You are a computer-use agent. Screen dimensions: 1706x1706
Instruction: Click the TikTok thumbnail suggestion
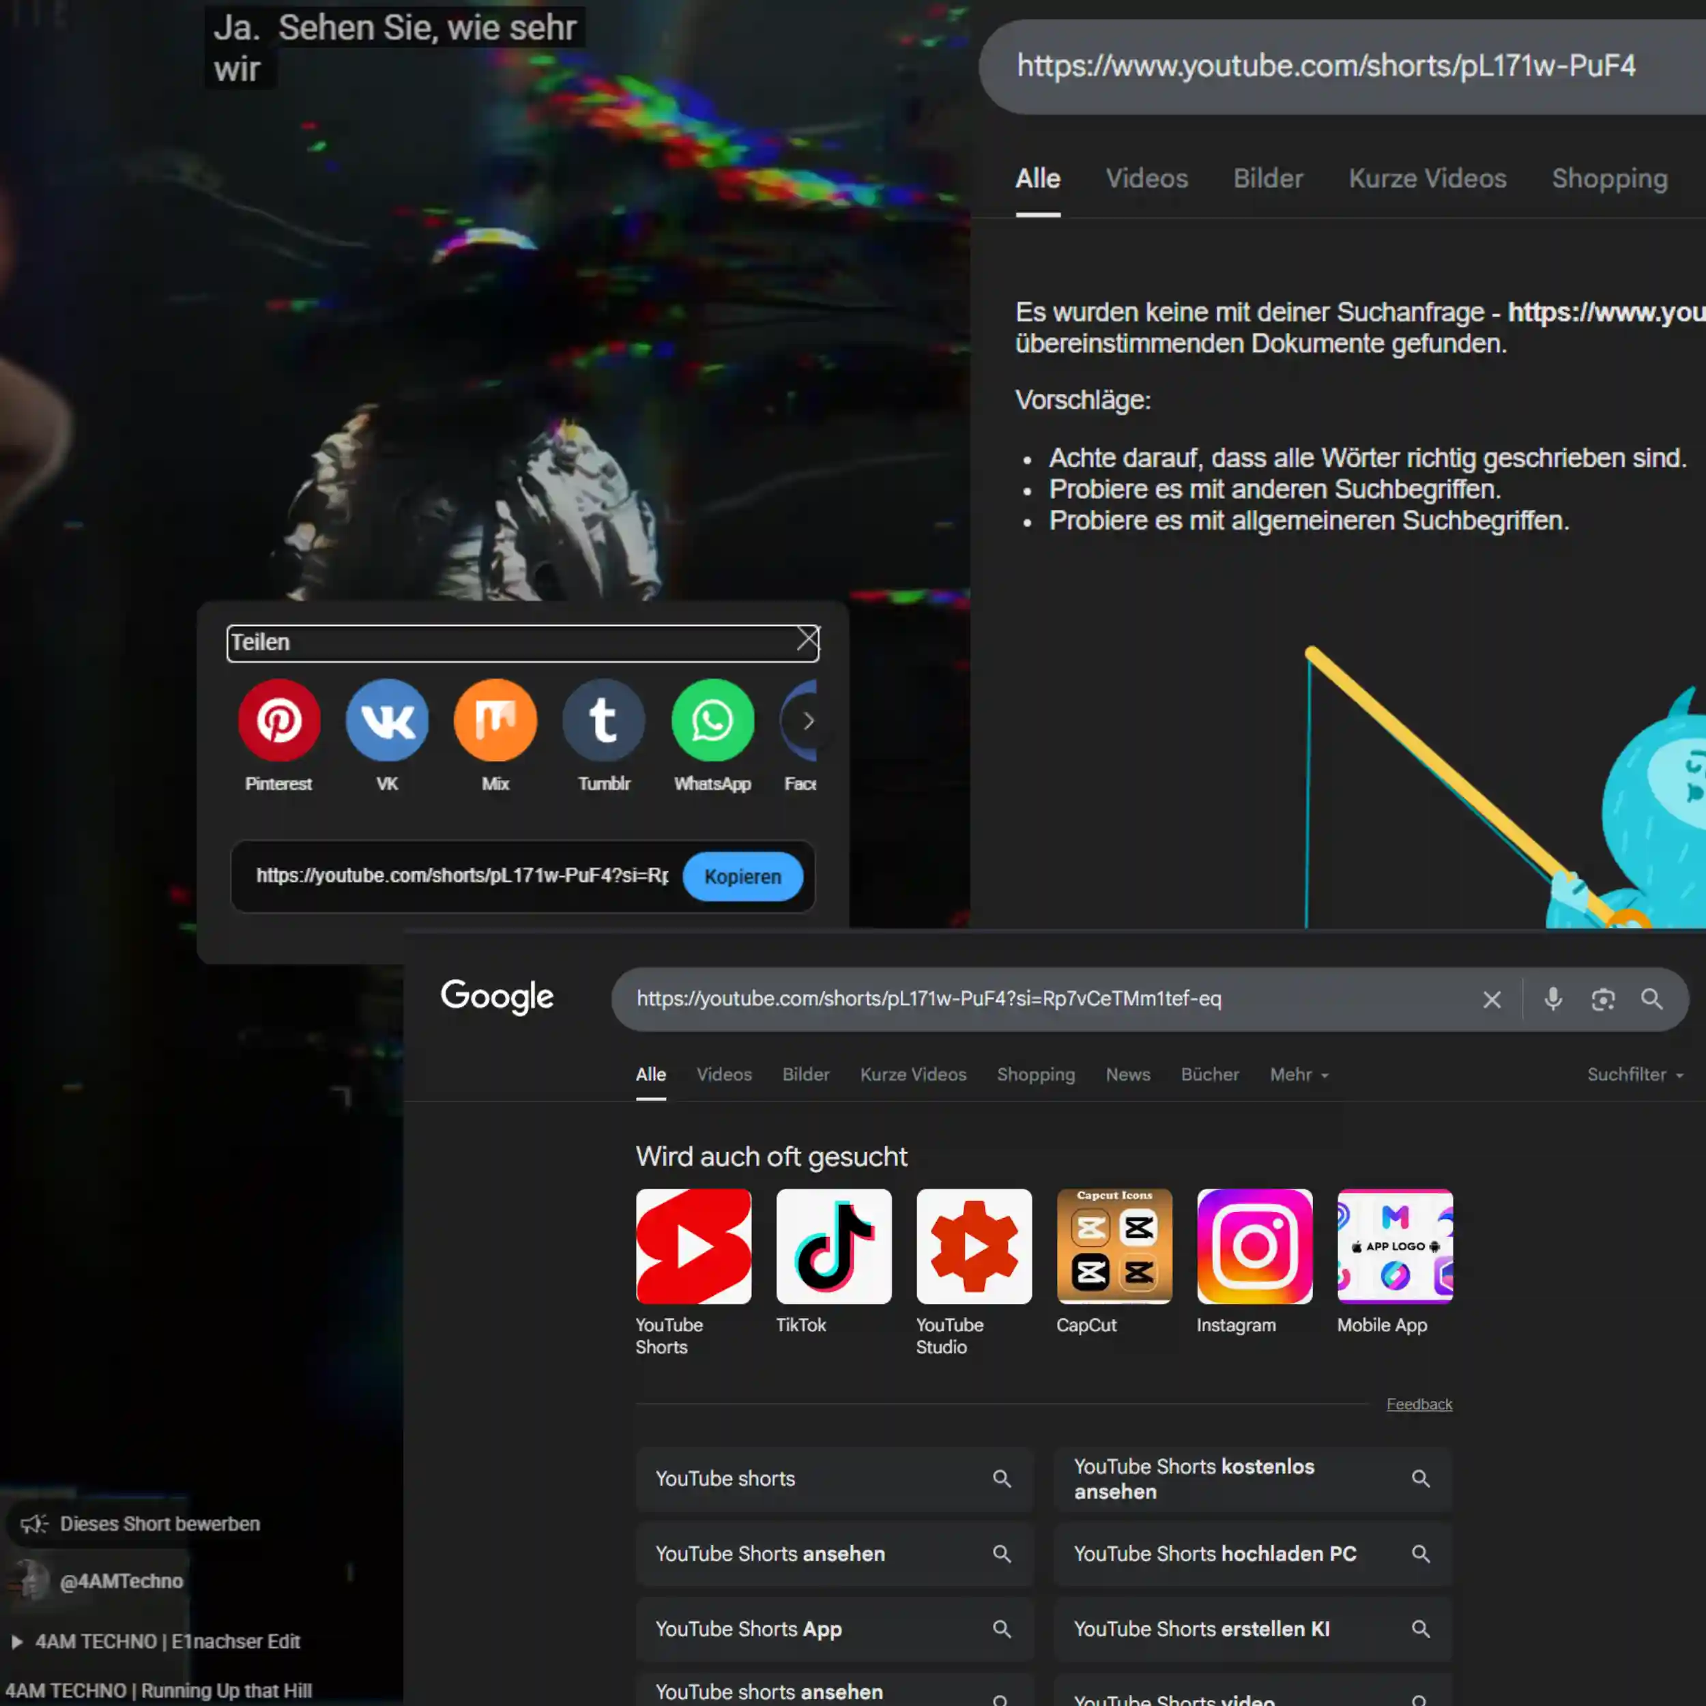pyautogui.click(x=834, y=1246)
